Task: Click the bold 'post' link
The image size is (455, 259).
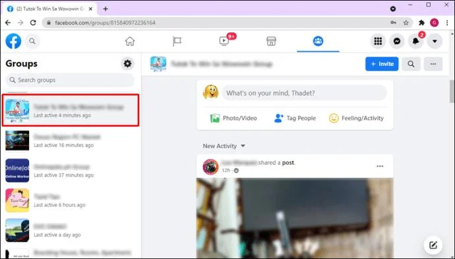Action: pyautogui.click(x=288, y=163)
